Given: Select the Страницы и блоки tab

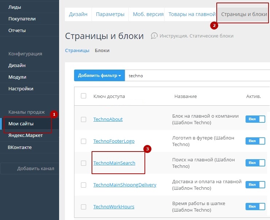Looking at the screenshot, I should coord(244,15).
